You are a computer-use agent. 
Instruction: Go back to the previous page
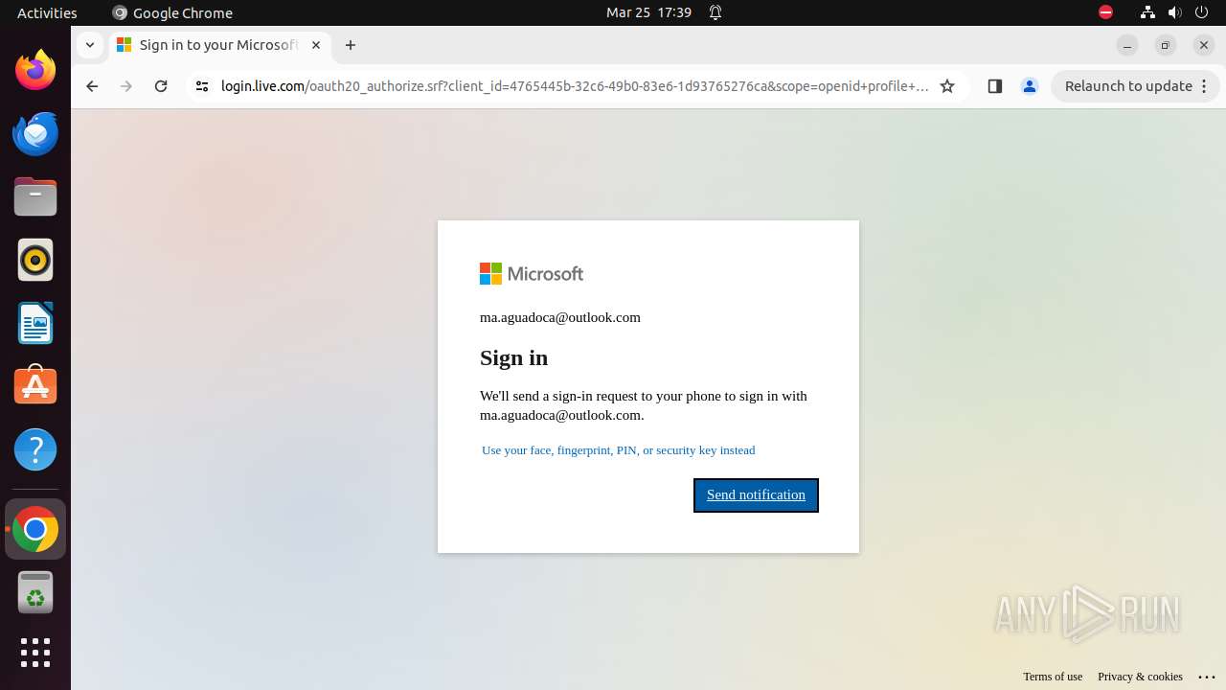92,86
